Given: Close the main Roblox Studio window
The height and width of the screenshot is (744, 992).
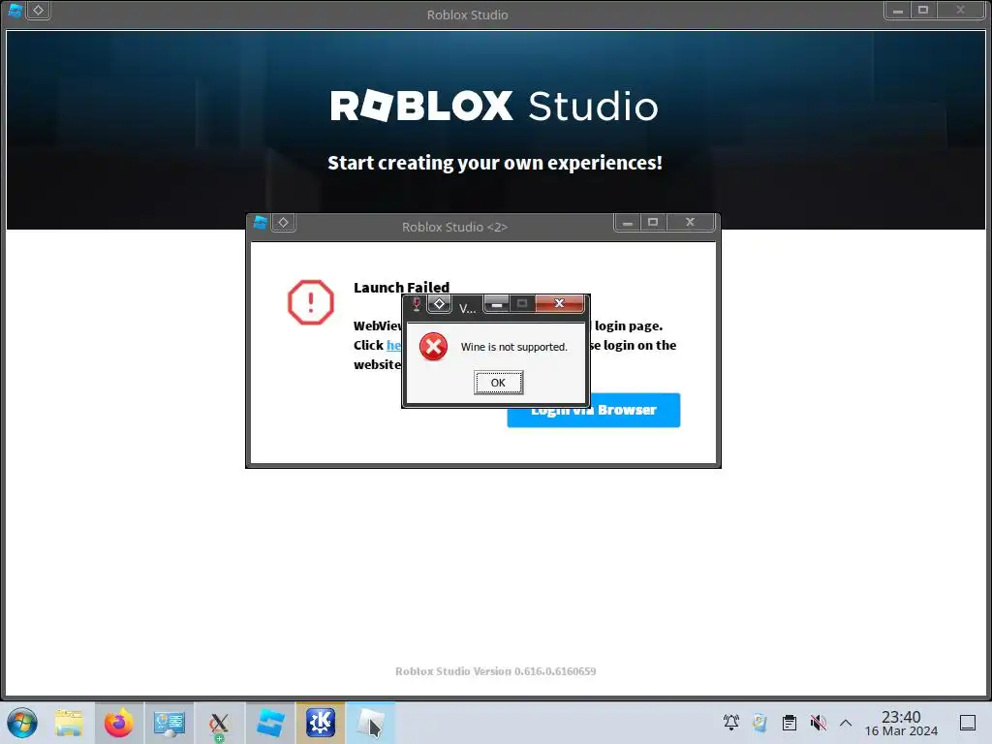Looking at the screenshot, I should tap(960, 10).
